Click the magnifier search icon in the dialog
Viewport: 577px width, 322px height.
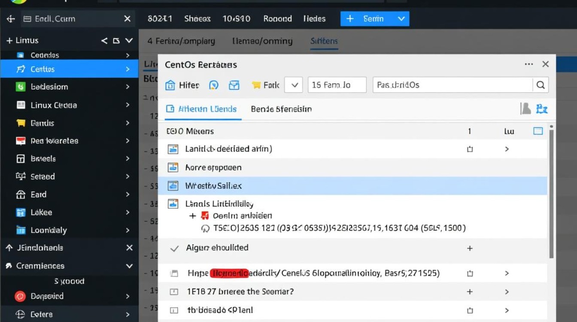pyautogui.click(x=541, y=85)
